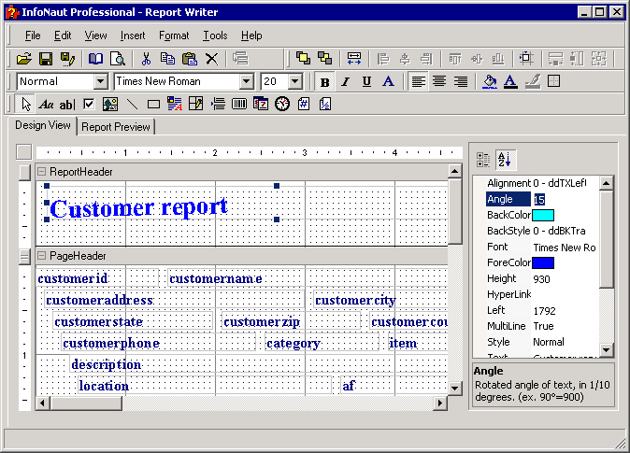630x453 pixels.
Task: Click the ForeColor blue swatch
Action: tap(543, 263)
